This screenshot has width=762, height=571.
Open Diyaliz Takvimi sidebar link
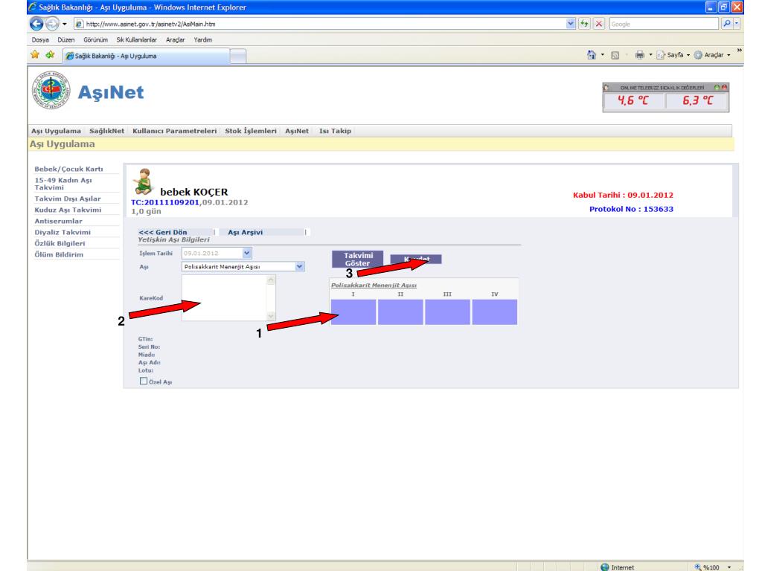[63, 232]
